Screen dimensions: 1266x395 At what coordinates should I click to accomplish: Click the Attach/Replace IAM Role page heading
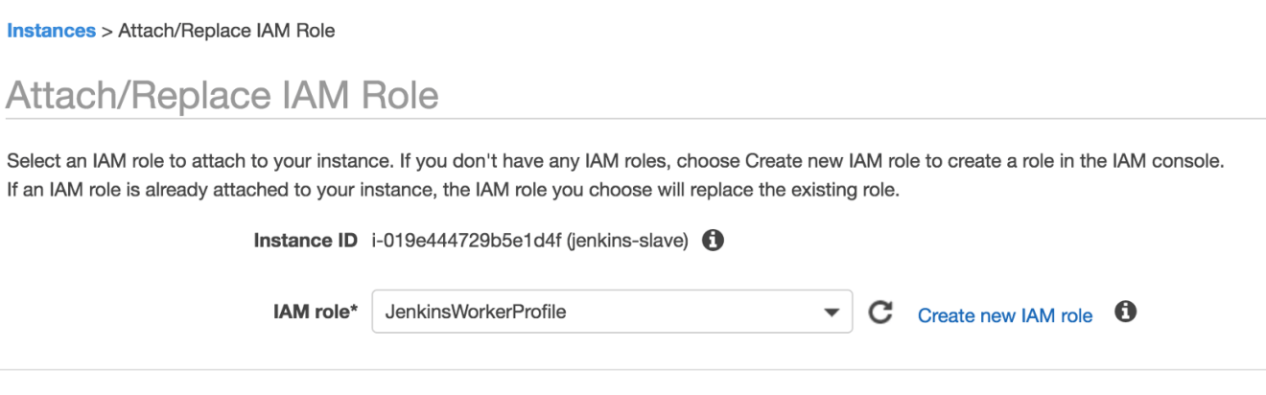(x=223, y=96)
